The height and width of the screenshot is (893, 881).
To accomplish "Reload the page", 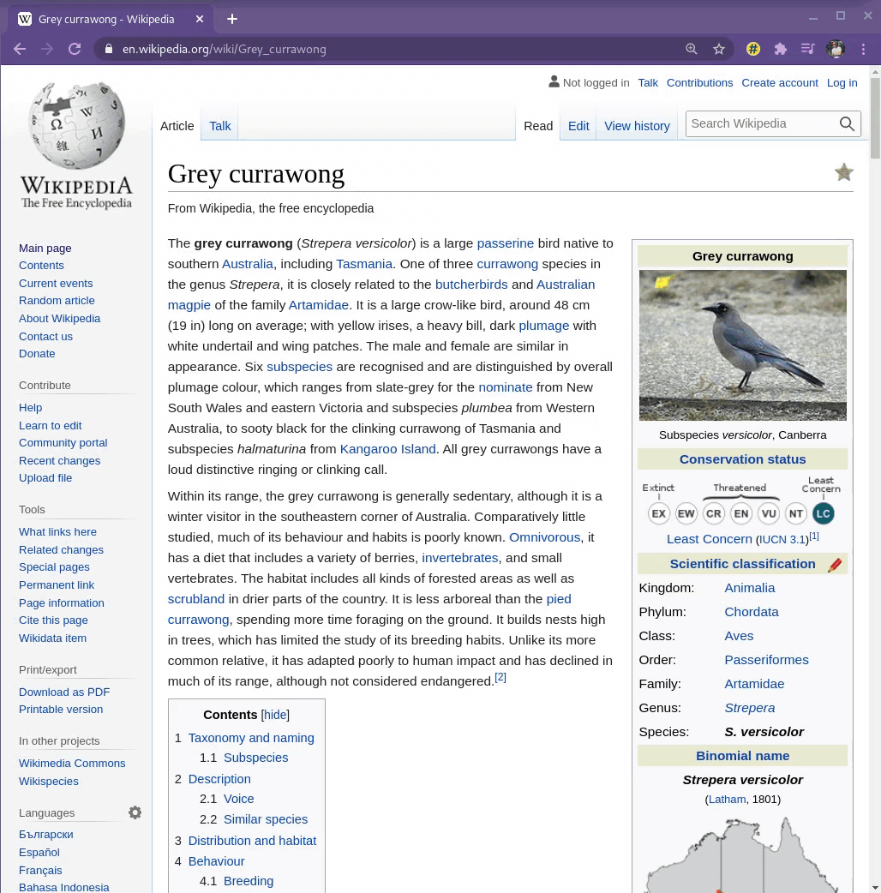I will click(75, 49).
